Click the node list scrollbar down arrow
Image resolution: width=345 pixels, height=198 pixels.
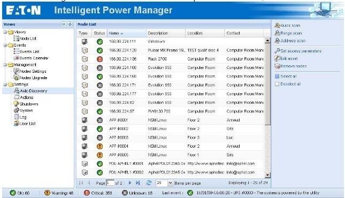[x=267, y=175]
